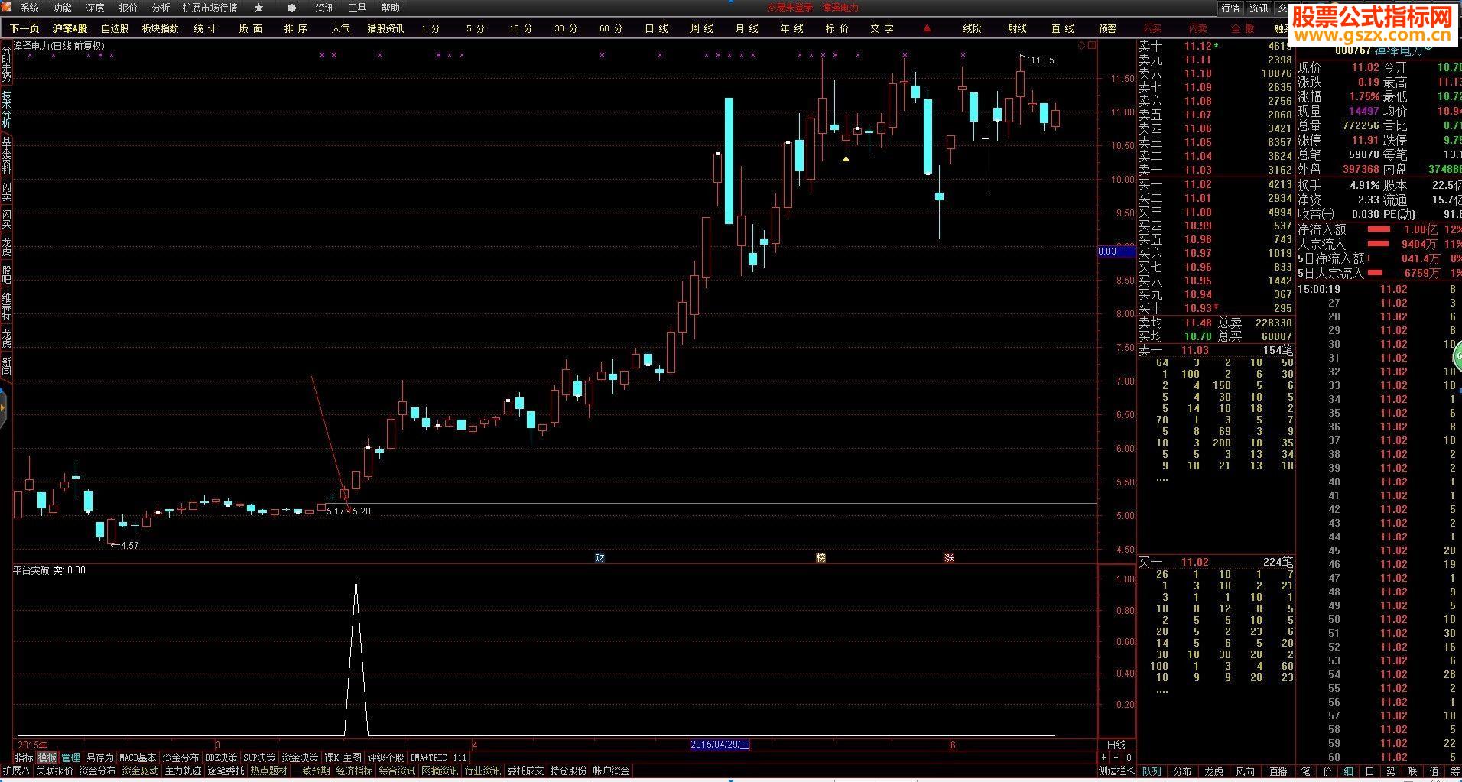Select the 线段 drawing tool

click(972, 28)
